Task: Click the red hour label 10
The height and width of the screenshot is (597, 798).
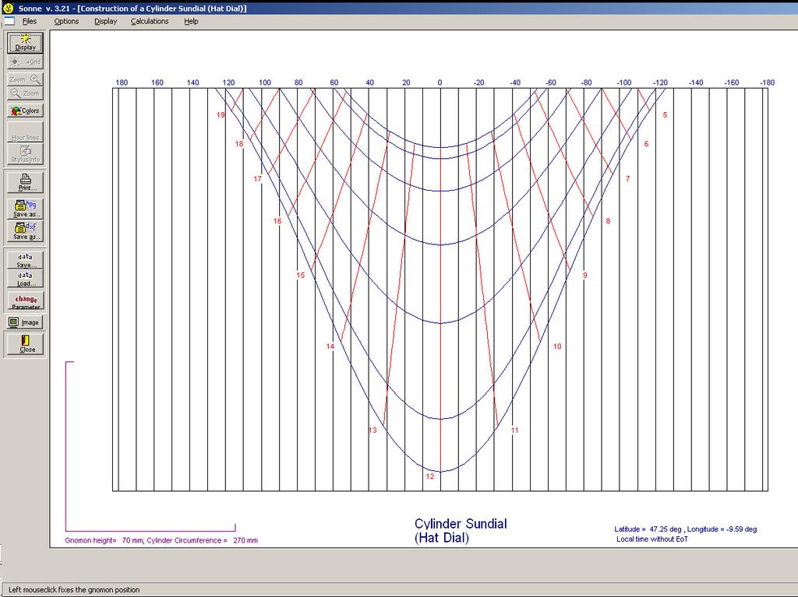Action: click(x=557, y=346)
